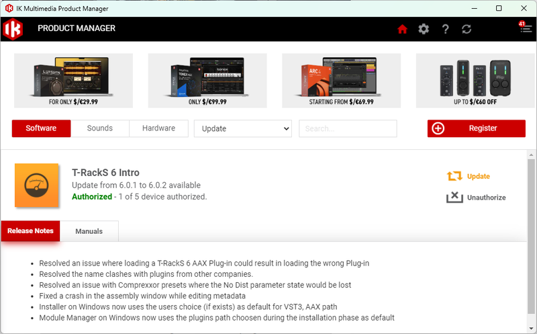
Task: Click the note 'Installer on Windows now uses'
Action: point(188,307)
